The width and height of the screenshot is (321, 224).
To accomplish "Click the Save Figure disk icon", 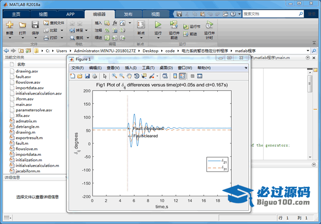I will 87,76.
